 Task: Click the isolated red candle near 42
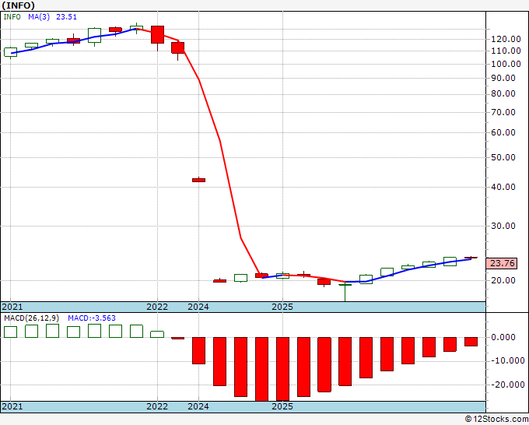pos(198,180)
